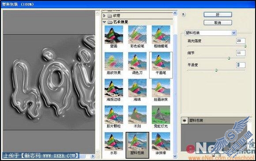256x161 pixels.
Task: Select the 壁画 (Fresco) filter thumbnail
Action: pos(113,37)
